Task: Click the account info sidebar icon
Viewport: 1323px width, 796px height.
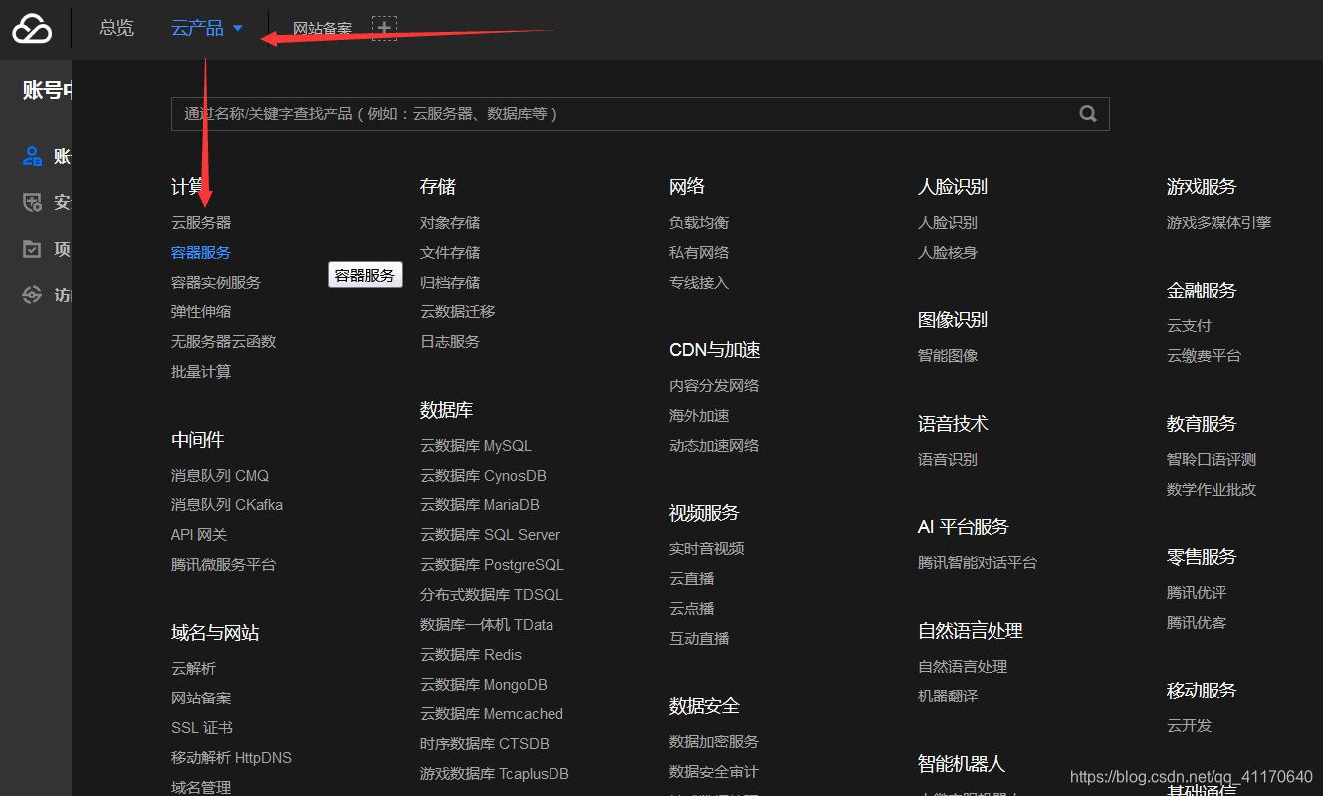Action: (x=33, y=156)
